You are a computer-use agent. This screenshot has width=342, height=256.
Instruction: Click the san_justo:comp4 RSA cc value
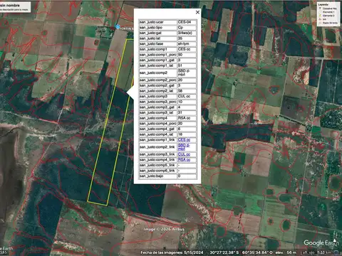187,118
